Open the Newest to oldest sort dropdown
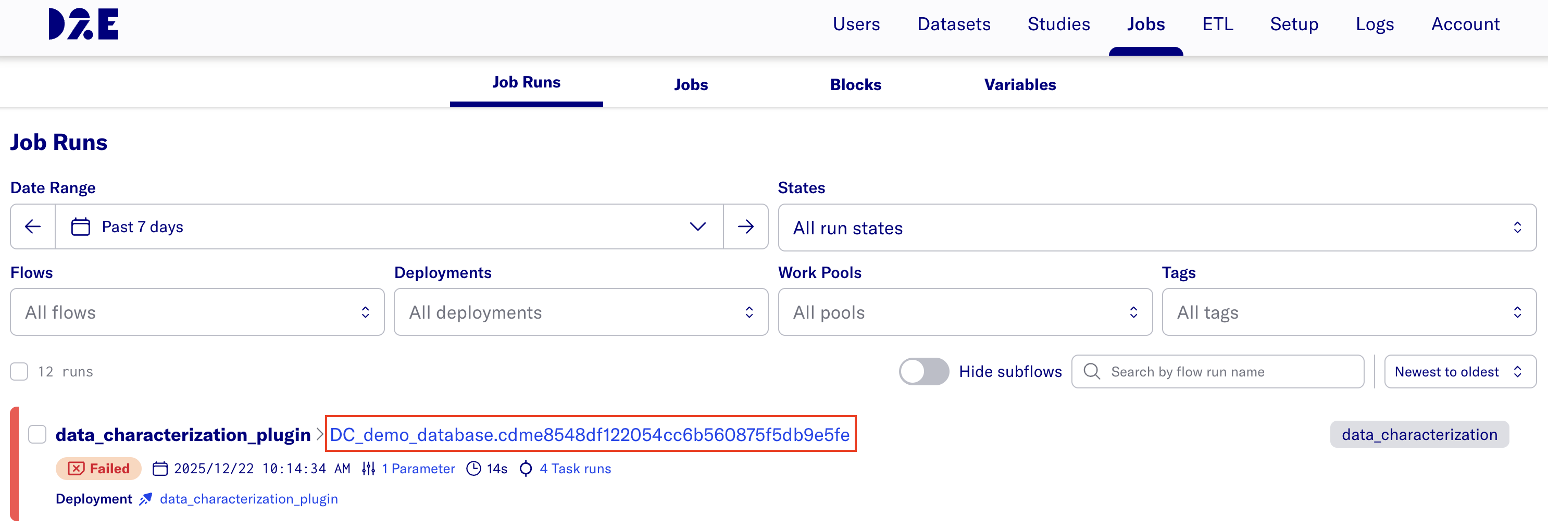The image size is (1548, 529). click(x=1459, y=372)
